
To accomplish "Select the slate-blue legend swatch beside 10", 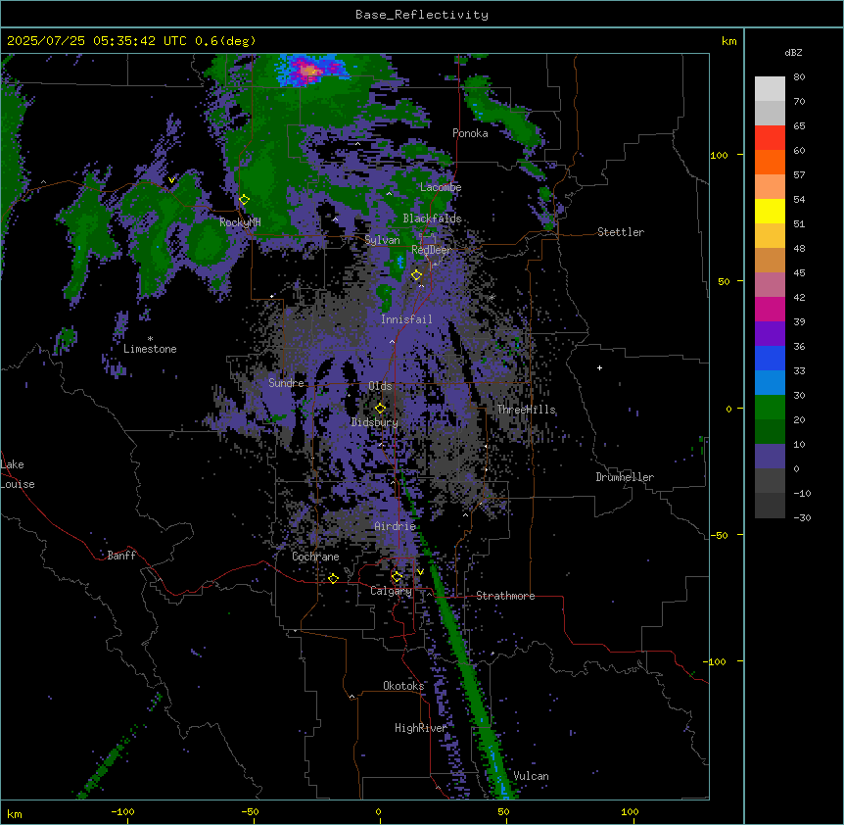I will click(x=770, y=457).
